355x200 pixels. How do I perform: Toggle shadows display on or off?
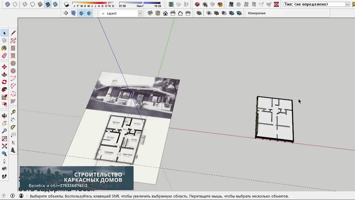tap(66, 4)
